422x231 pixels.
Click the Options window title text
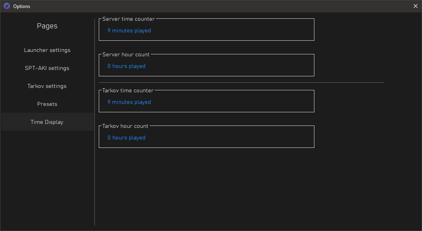(x=22, y=6)
